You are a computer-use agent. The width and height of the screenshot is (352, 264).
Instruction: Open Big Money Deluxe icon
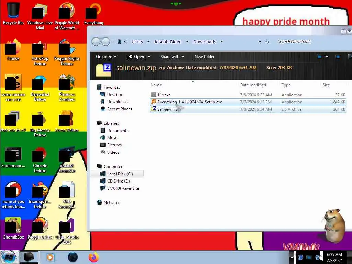pyautogui.click(x=40, y=124)
